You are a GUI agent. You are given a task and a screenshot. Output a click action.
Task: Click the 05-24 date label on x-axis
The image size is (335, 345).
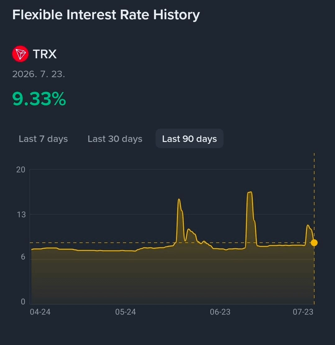pyautogui.click(x=125, y=312)
